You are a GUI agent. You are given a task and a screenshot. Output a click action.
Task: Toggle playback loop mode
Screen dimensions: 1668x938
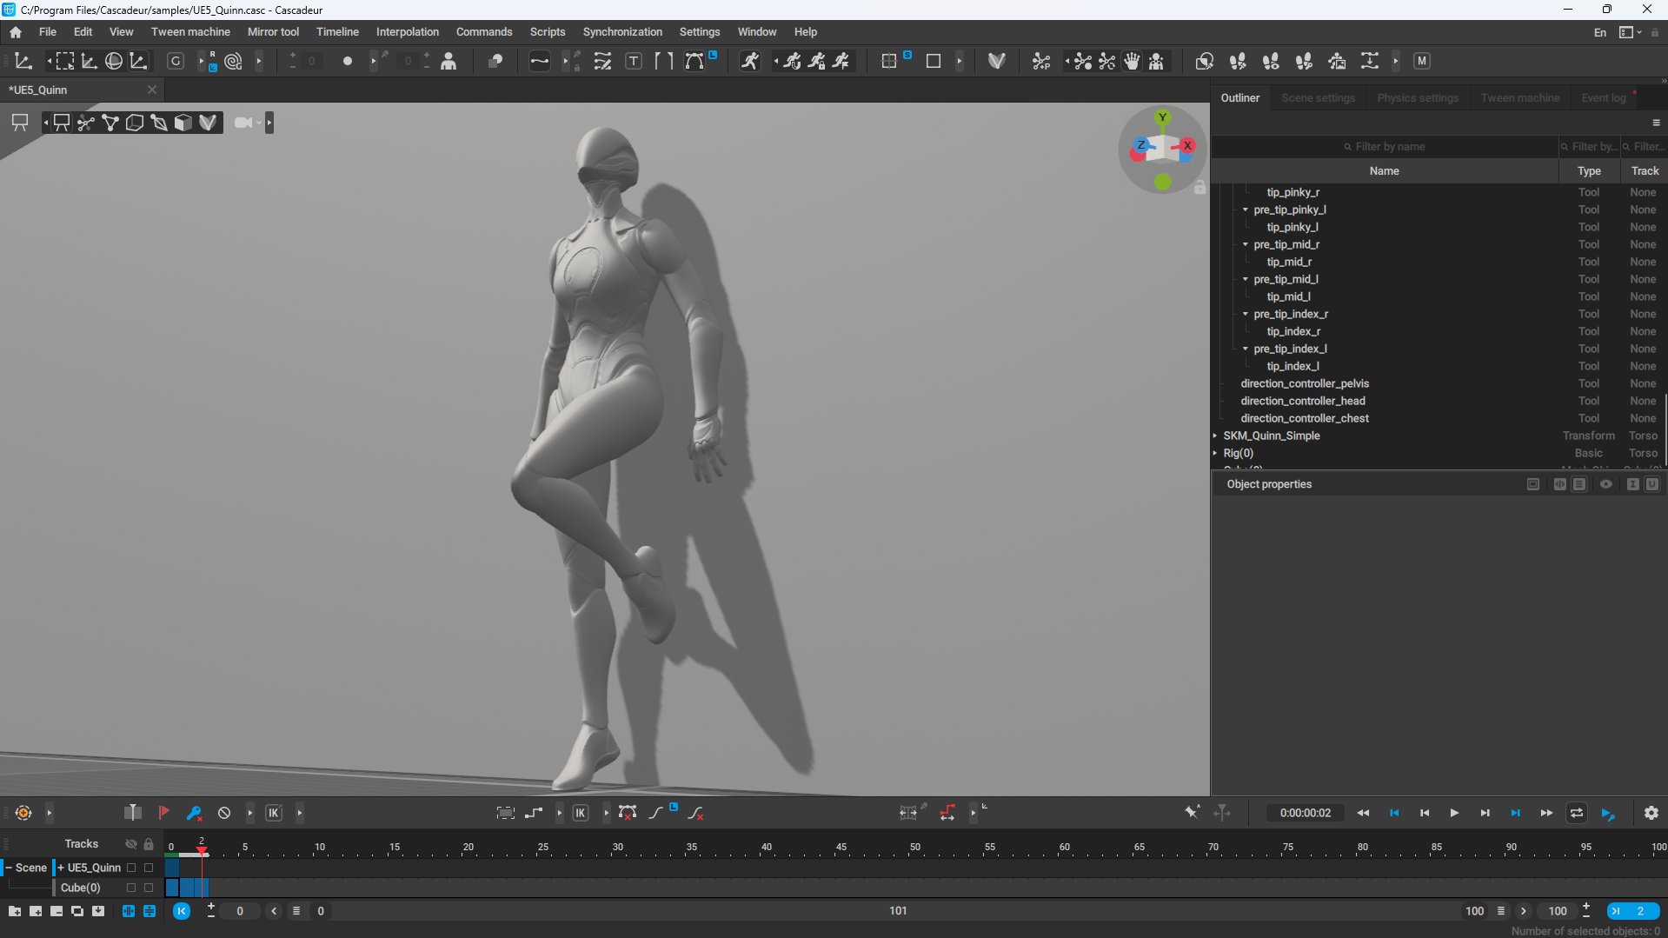(x=1576, y=813)
